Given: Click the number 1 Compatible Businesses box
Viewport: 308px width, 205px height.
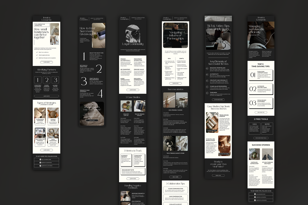Looking at the screenshot, I should [x=38, y=80].
